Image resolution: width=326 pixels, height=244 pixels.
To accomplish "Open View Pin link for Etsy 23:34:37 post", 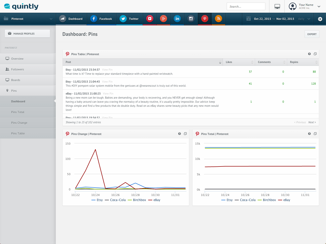I will (107, 70).
